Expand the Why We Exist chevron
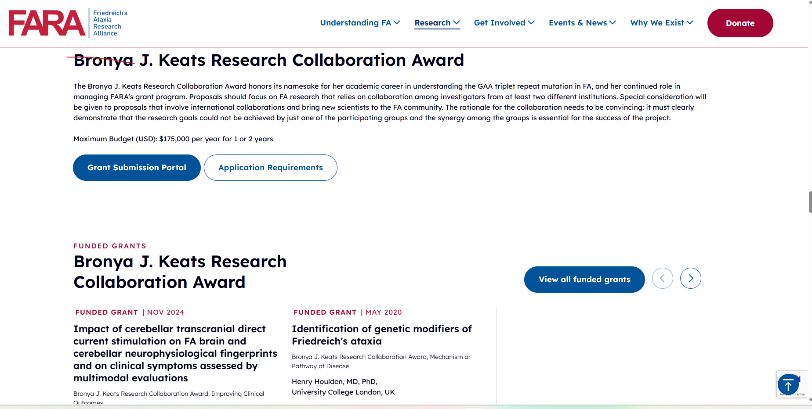This screenshot has width=812, height=409. 690,22
